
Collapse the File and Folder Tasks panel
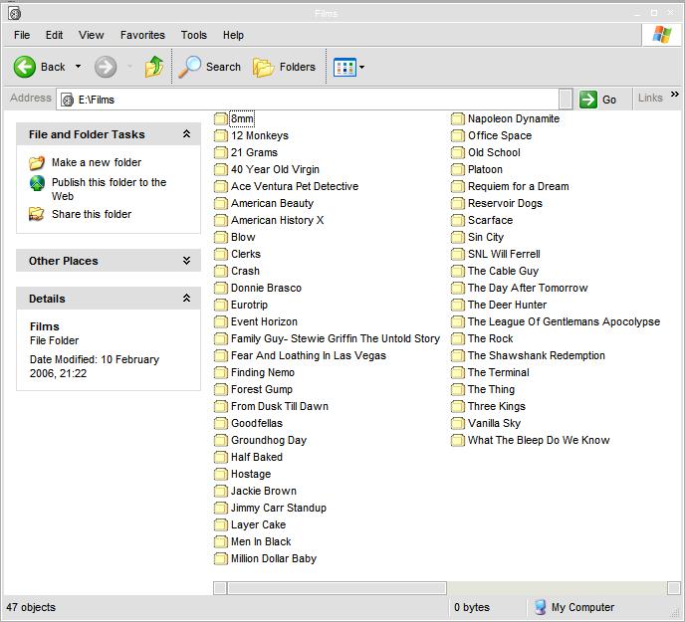(186, 134)
